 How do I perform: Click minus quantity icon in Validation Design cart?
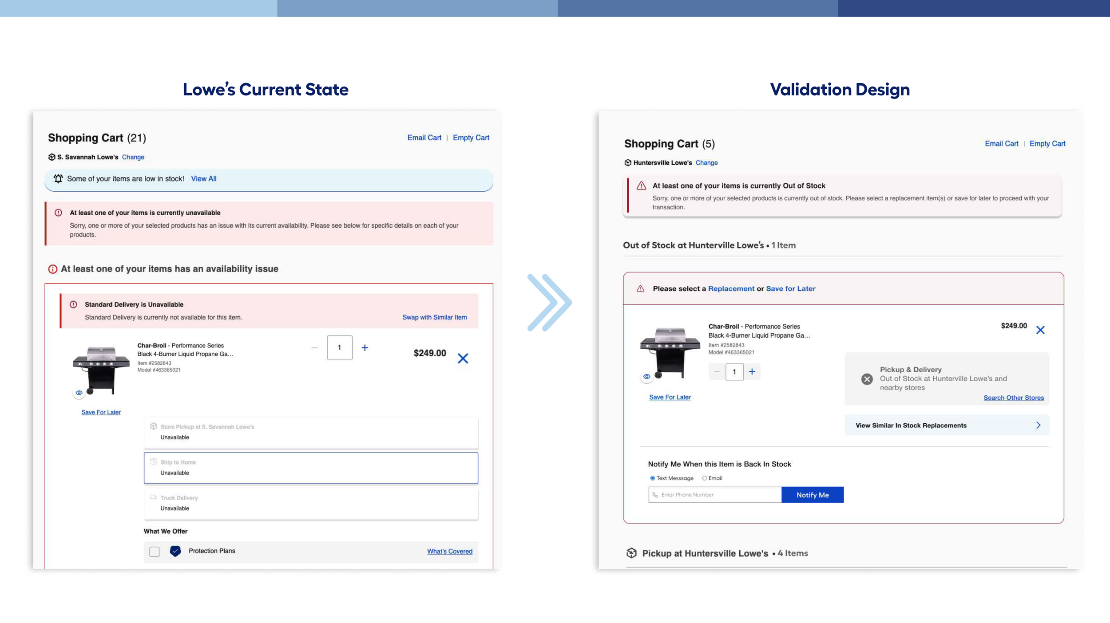717,372
